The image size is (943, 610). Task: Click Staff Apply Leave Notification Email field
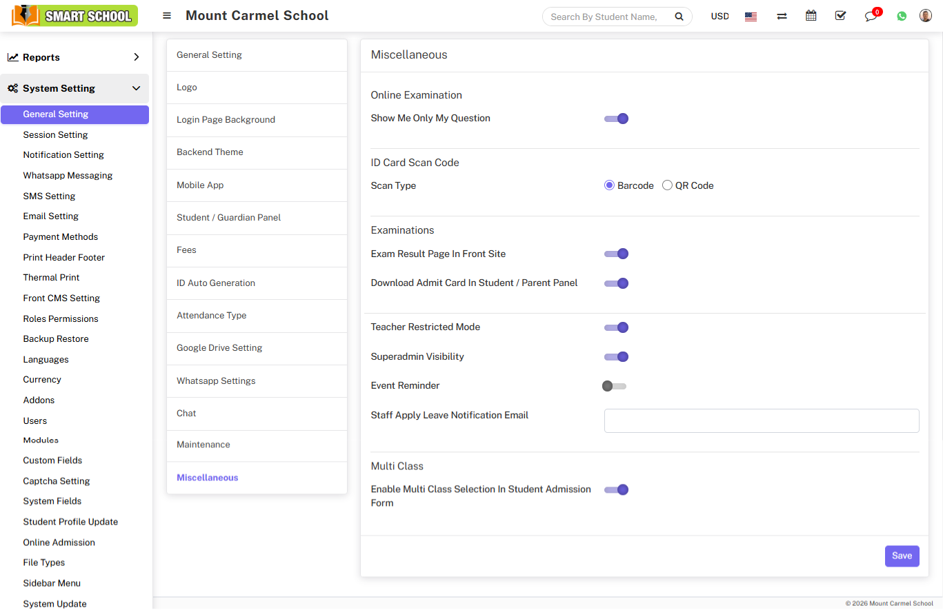tap(761, 420)
